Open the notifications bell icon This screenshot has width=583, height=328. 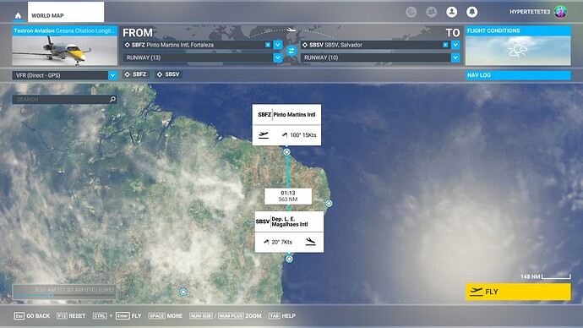click(471, 12)
